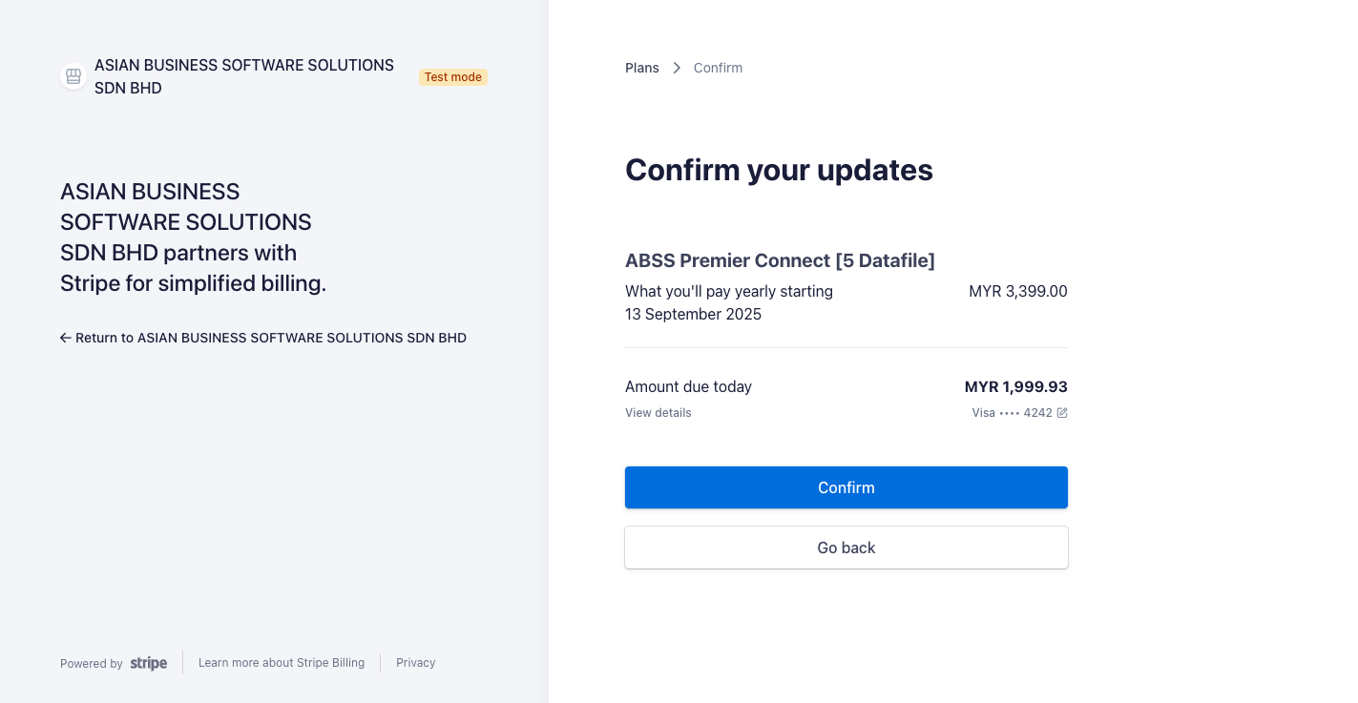This screenshot has height=703, width=1358.
Task: Click the MYR 1,999.93 amount due
Action: click(1015, 386)
